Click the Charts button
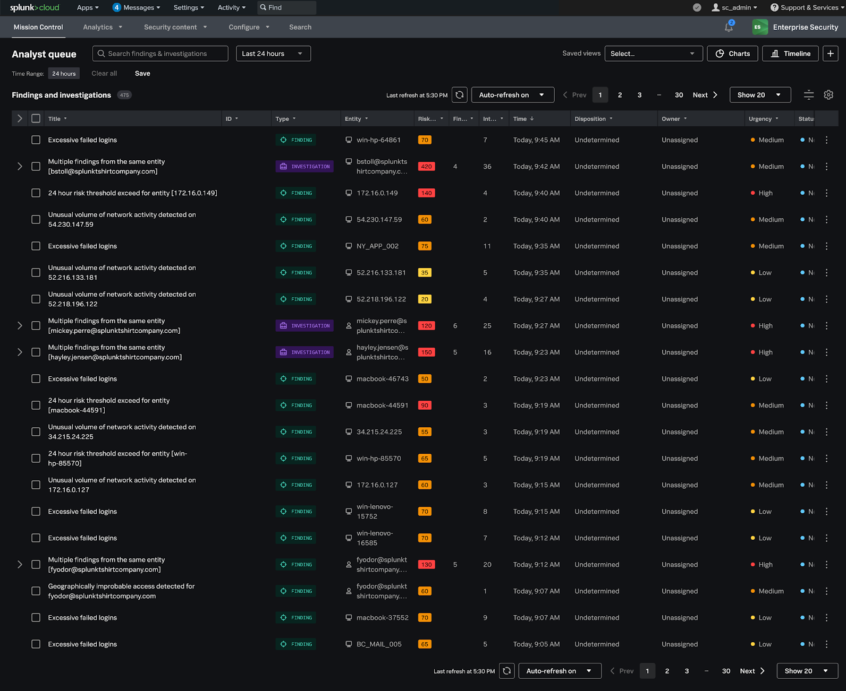Screen dimensions: 846x691 732,54
